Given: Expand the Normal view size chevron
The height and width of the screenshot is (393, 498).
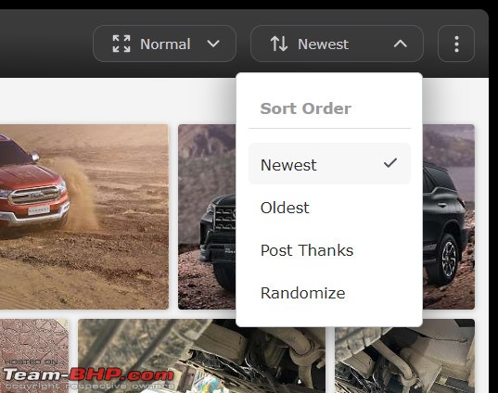Looking at the screenshot, I should coord(213,44).
